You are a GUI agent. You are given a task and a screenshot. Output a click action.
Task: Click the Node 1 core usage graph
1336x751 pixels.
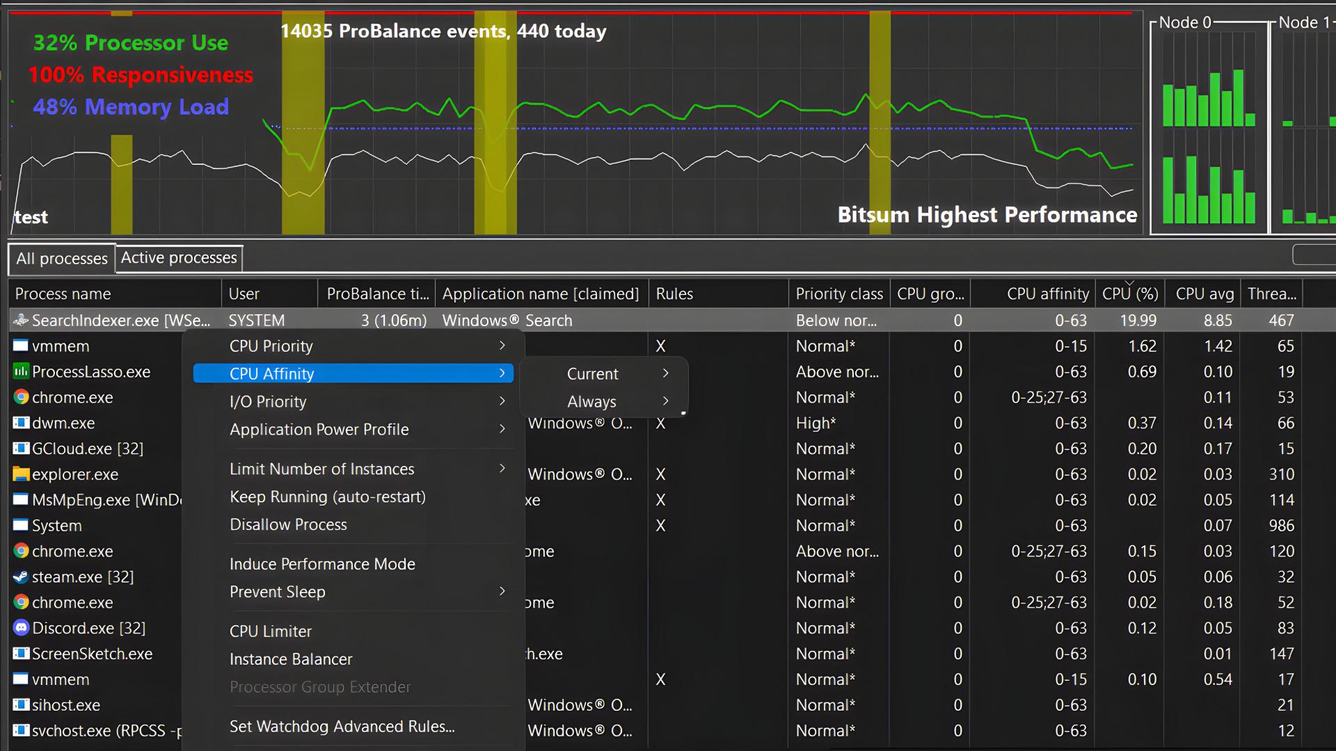(1304, 129)
